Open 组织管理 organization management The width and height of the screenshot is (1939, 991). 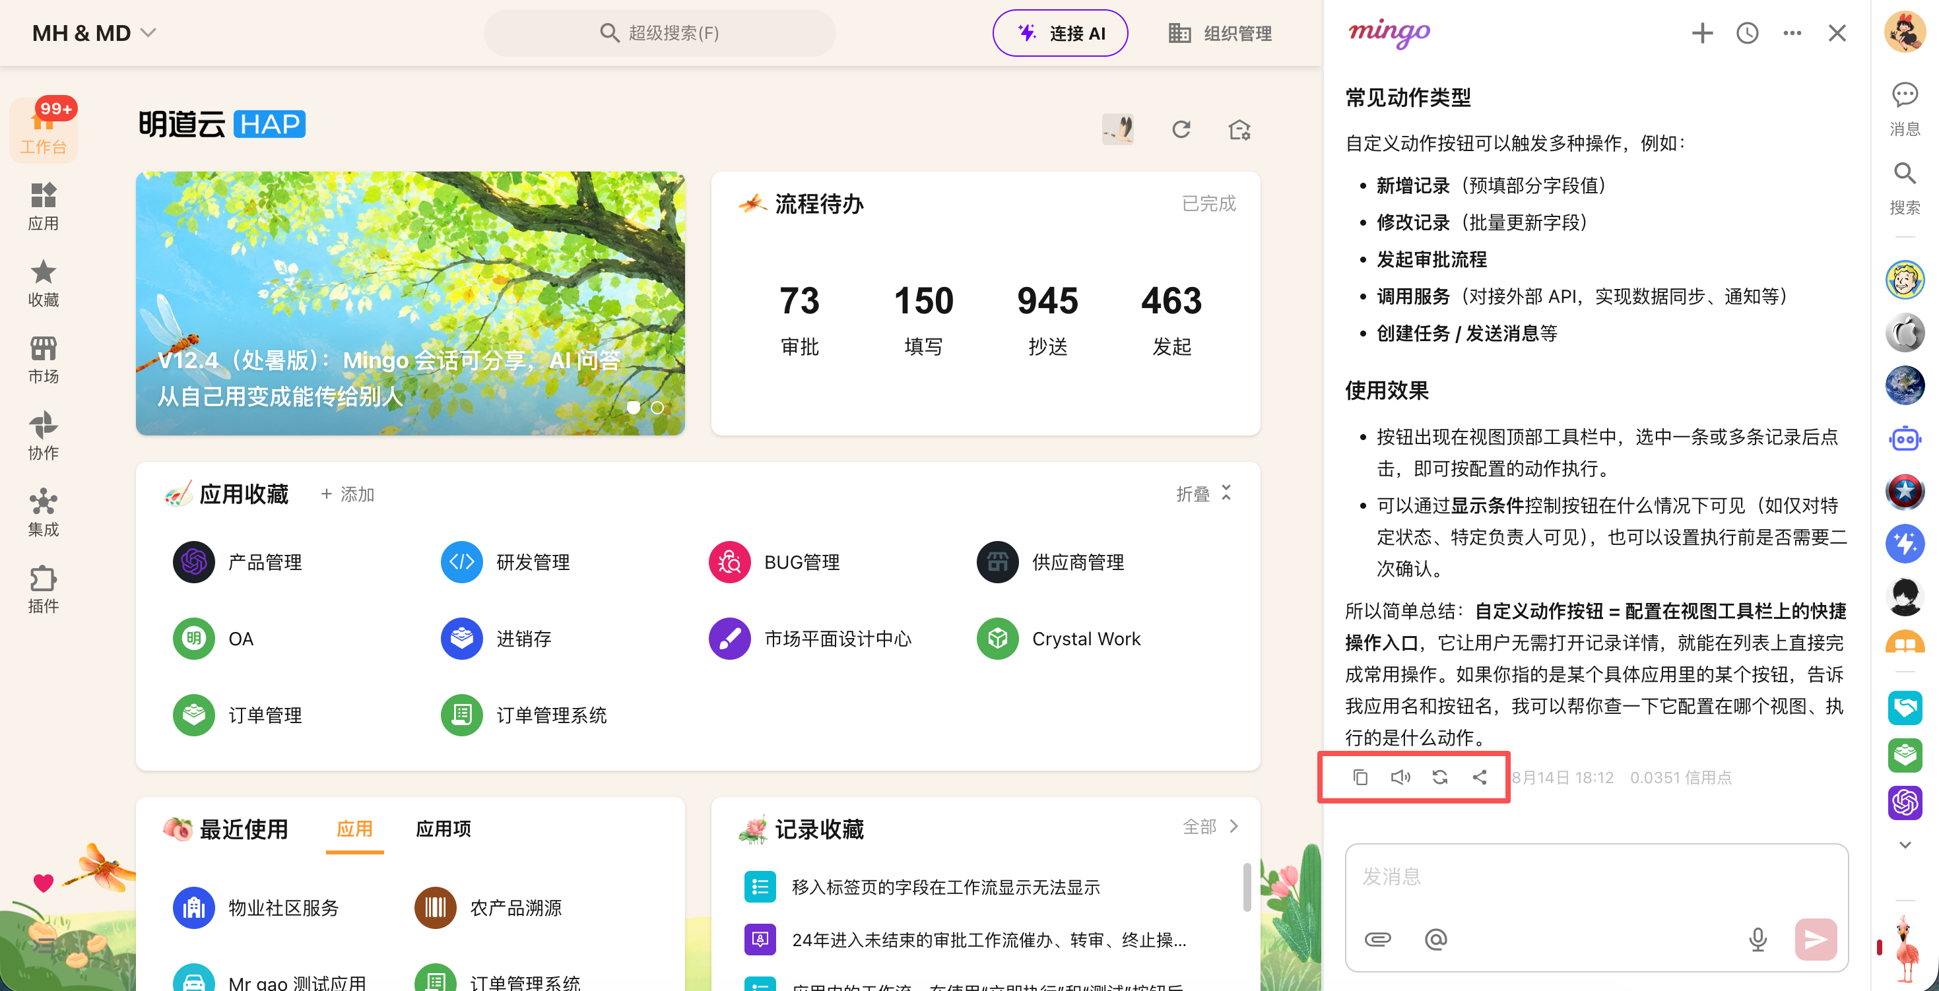pyautogui.click(x=1220, y=33)
